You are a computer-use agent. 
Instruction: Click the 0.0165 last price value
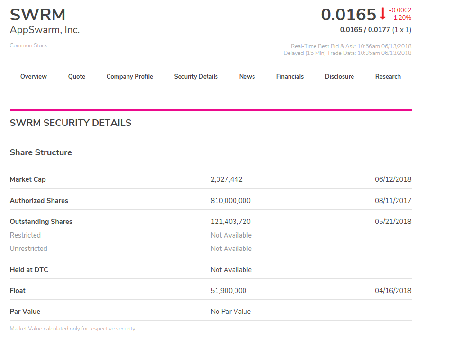coord(349,14)
